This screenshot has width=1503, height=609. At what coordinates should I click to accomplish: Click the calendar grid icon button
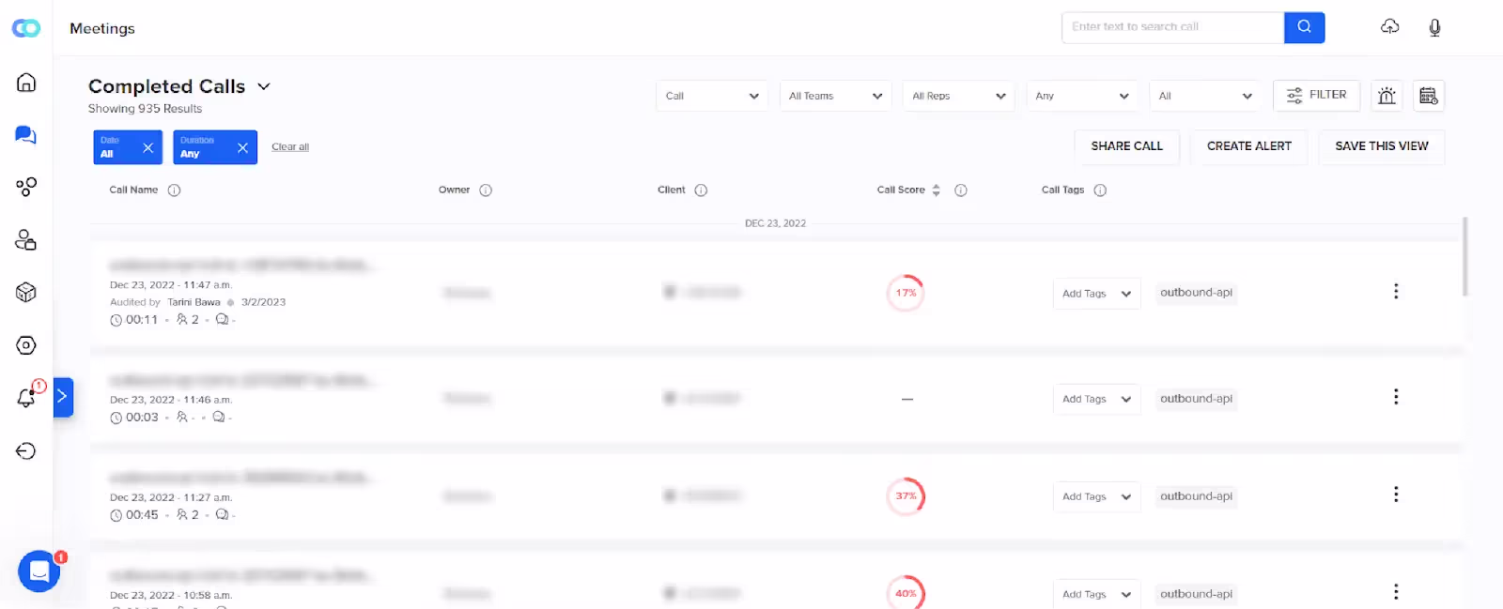pyautogui.click(x=1429, y=96)
